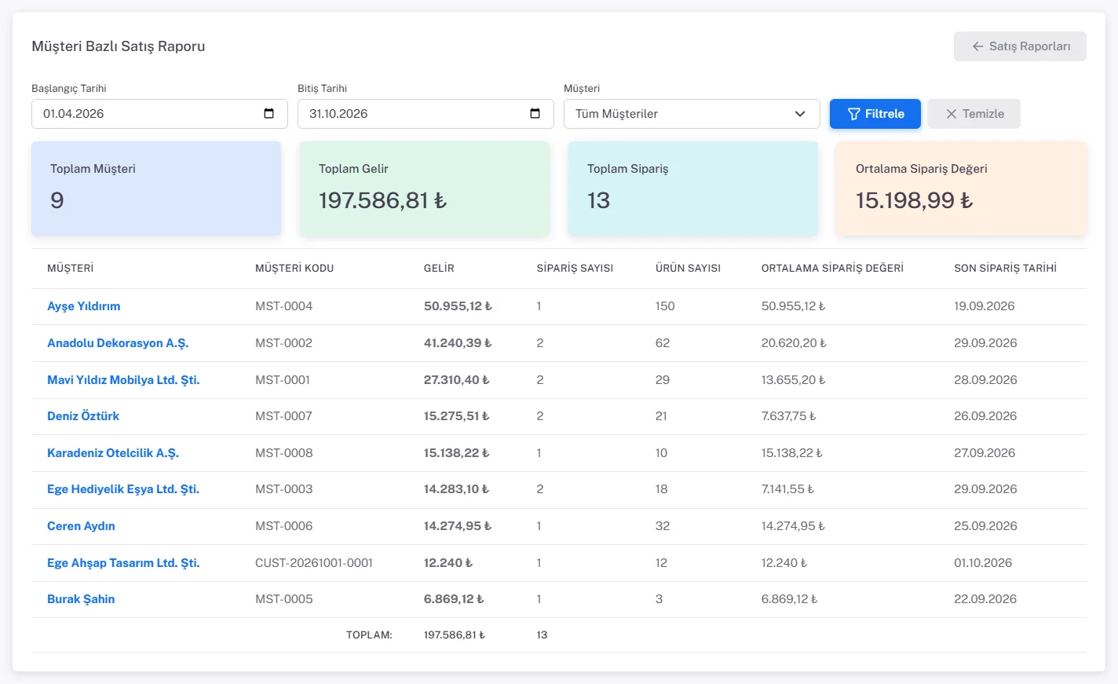Select the Toplam Müşteri summary card

click(x=156, y=188)
